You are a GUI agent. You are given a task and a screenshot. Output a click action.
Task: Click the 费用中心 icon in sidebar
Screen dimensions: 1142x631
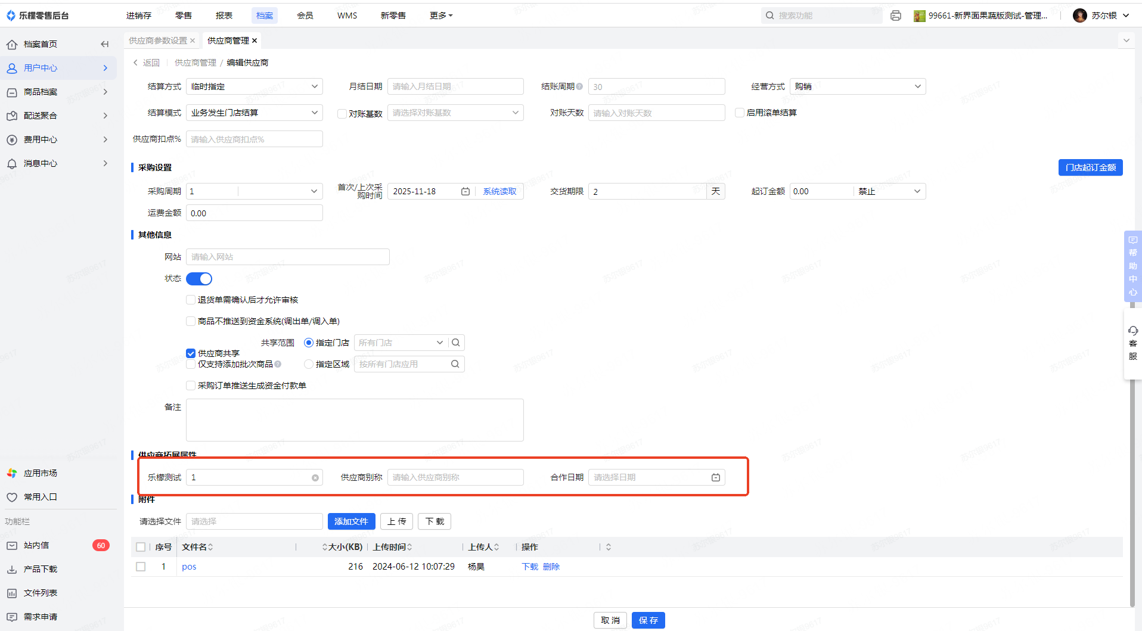(12, 139)
